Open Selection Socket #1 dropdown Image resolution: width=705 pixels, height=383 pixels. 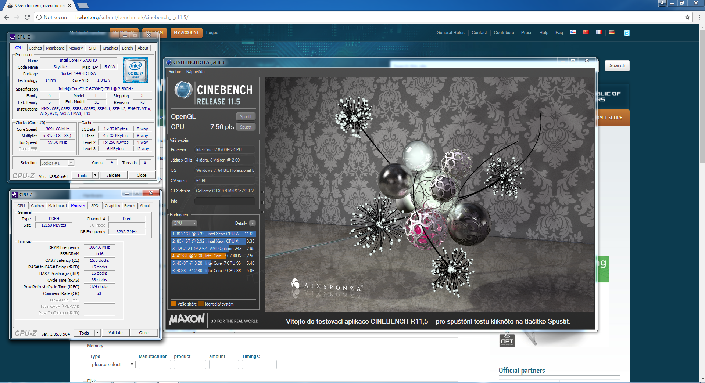[x=57, y=163]
